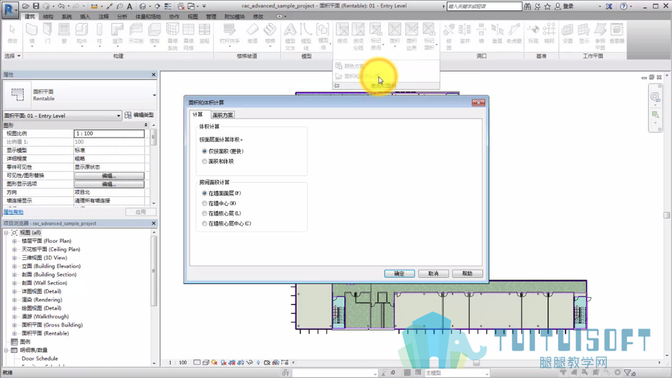This screenshot has height=378, width=672.
Task: Click the OK button in dialog
Action: [399, 274]
